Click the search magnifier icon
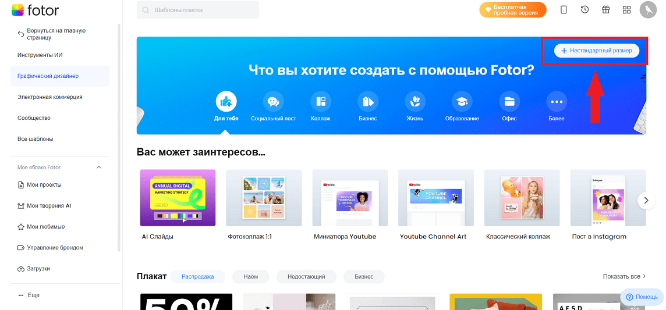The image size is (666, 310). tap(146, 10)
